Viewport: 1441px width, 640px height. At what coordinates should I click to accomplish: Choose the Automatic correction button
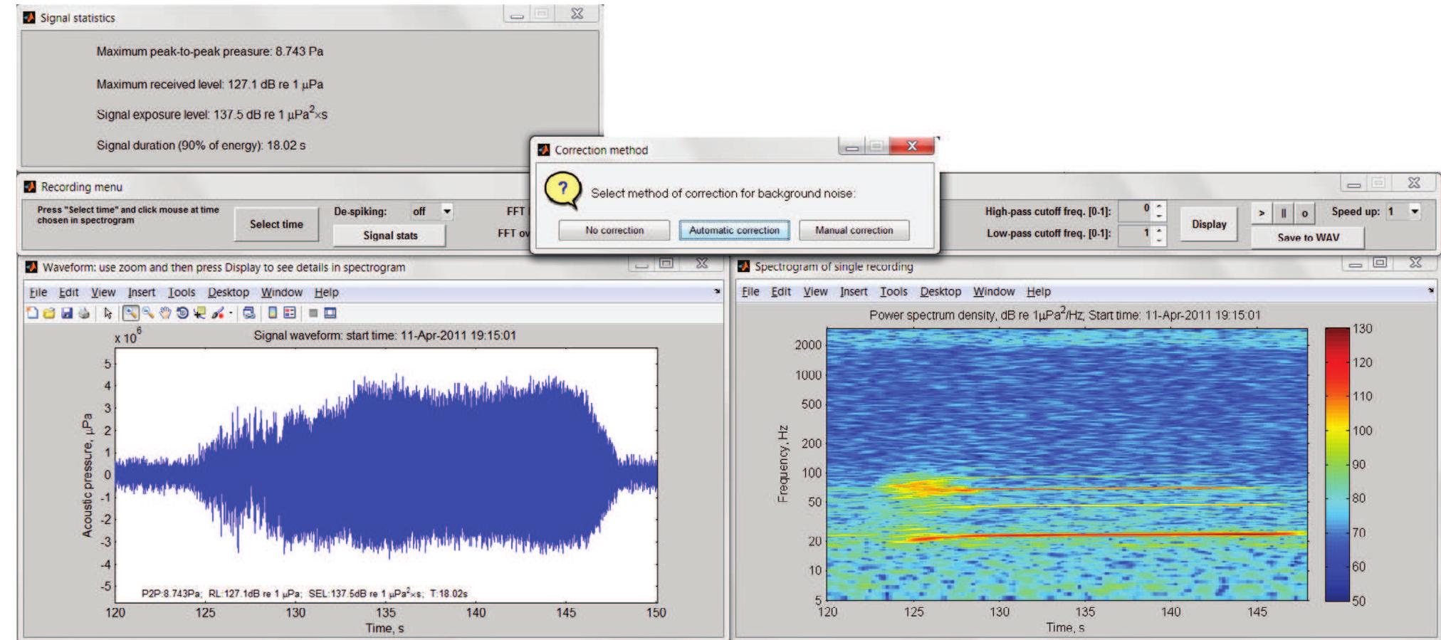(734, 231)
